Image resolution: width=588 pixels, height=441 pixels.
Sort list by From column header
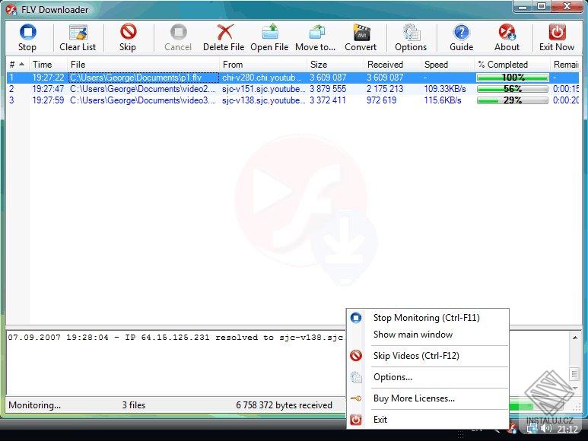pos(263,65)
